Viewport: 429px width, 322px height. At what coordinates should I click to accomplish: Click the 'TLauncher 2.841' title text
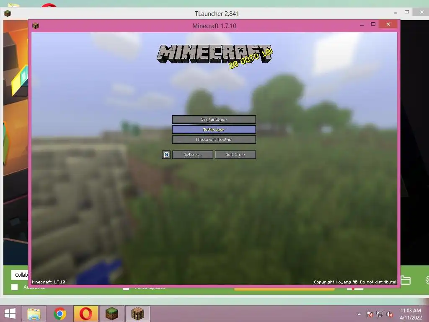pos(217,14)
